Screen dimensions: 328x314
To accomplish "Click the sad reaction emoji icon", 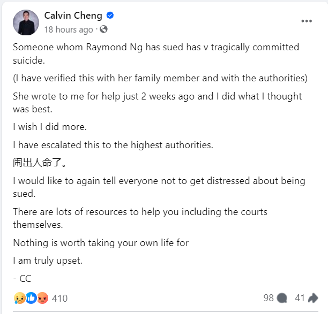I will click(19, 298).
